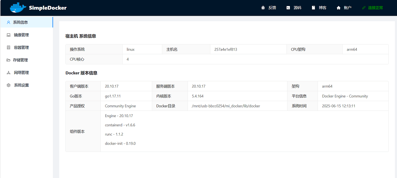The width and height of the screenshot is (397, 178).
Task: Click the user icon for 系统信息
Action: (8, 22)
